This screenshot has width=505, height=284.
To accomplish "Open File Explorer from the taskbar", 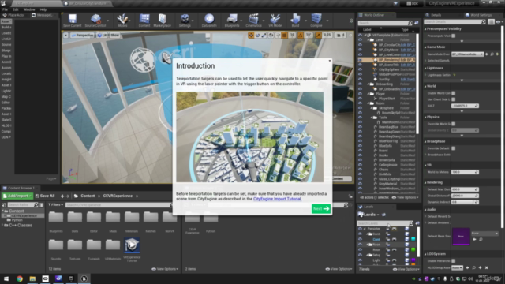I will coord(32,278).
